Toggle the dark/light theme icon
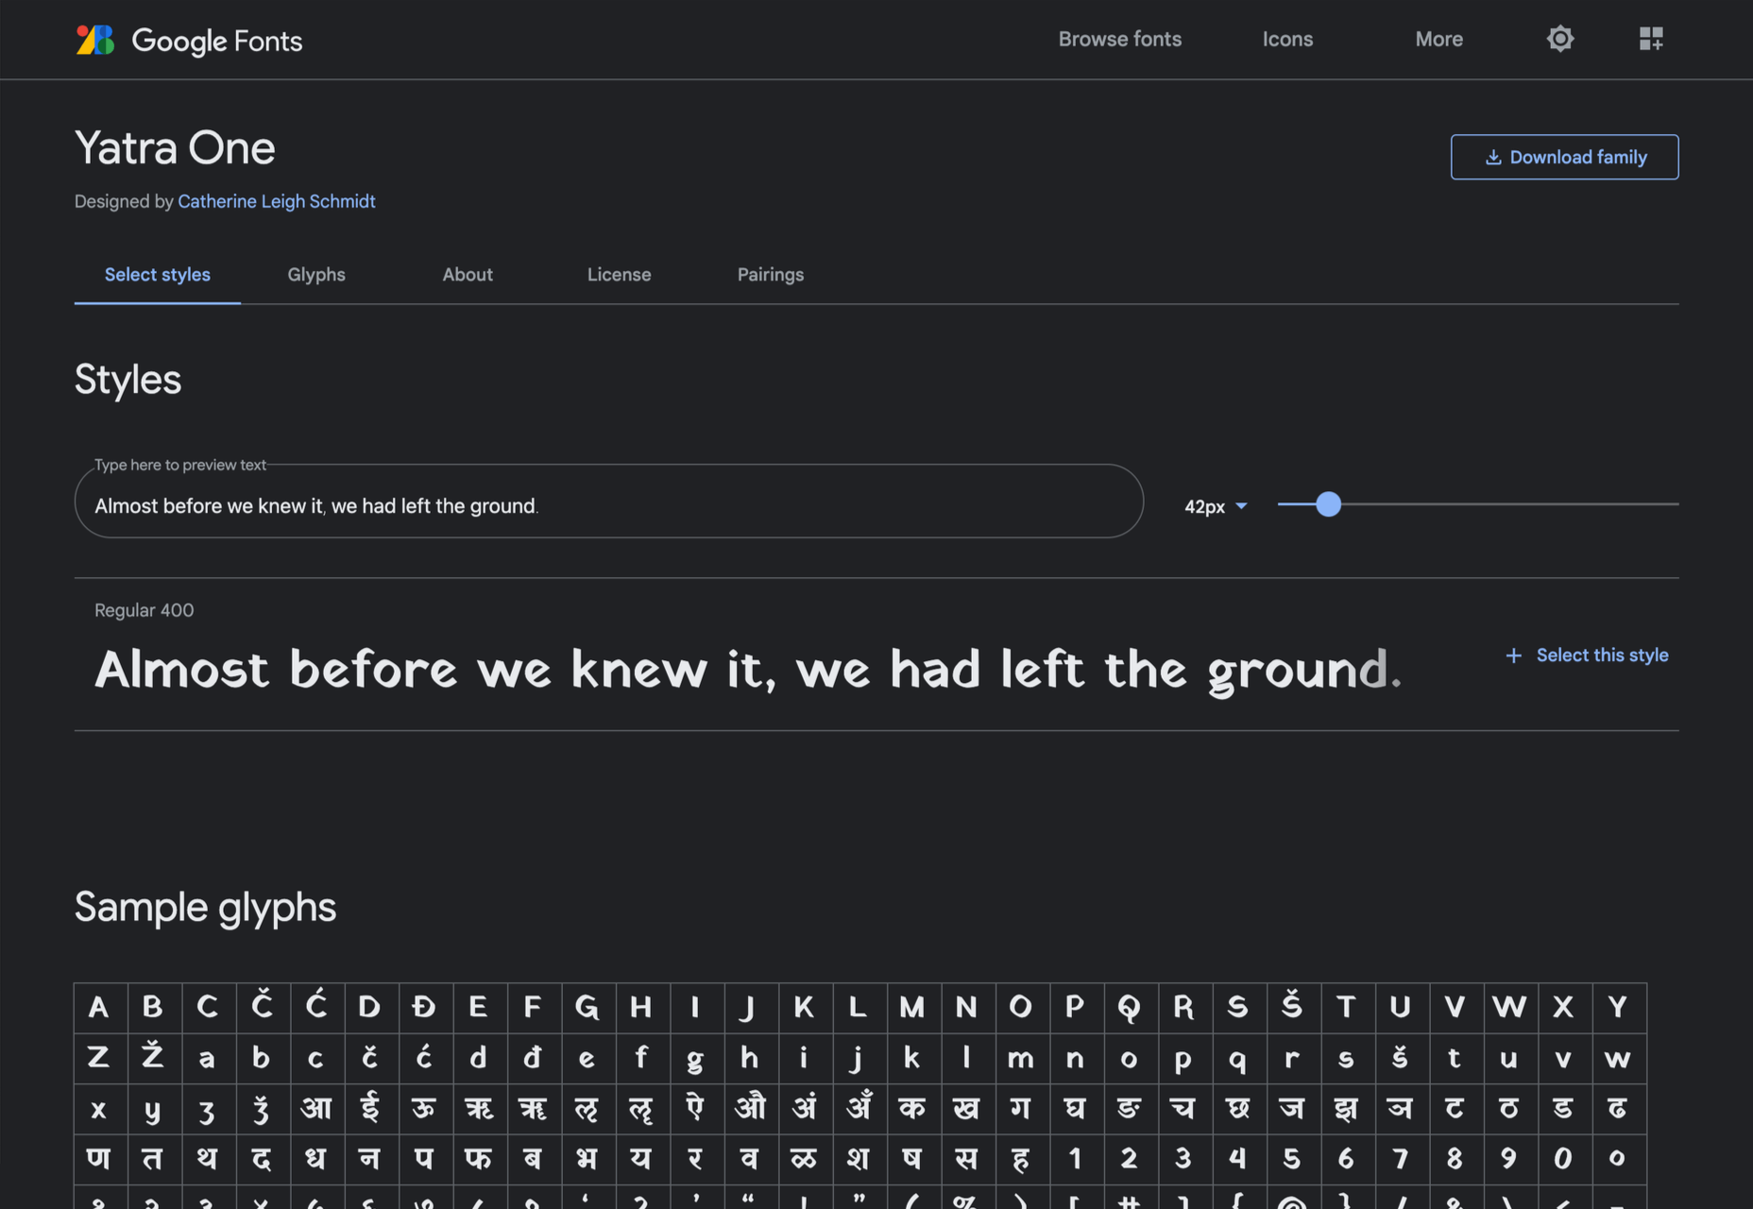This screenshot has width=1753, height=1209. point(1560,39)
